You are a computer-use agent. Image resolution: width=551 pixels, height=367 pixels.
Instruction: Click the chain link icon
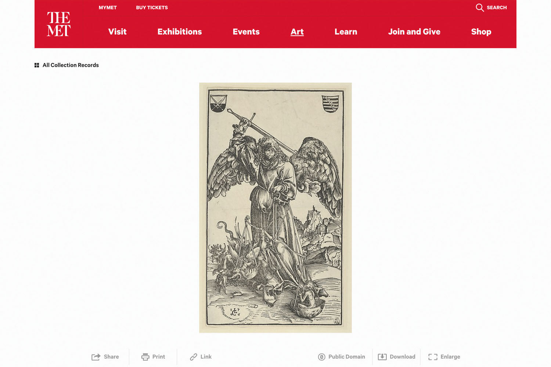point(194,357)
